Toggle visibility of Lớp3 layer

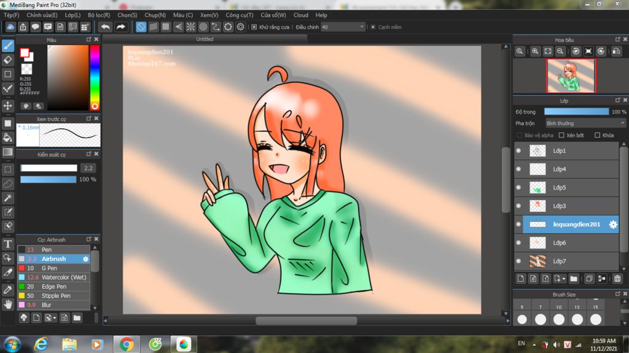(x=518, y=206)
